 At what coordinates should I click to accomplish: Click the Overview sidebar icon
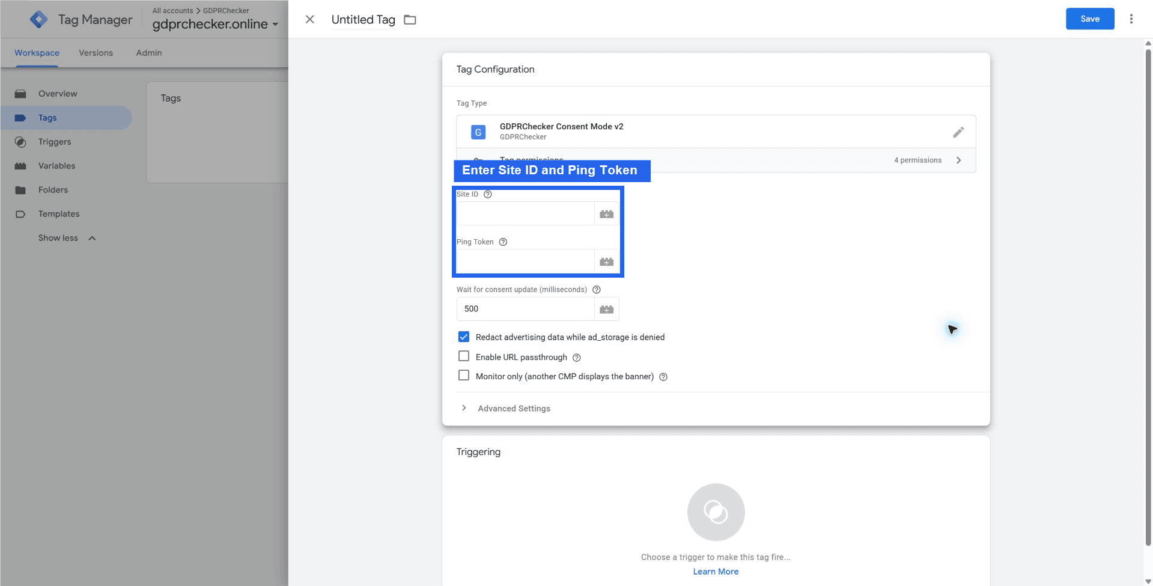coord(20,94)
